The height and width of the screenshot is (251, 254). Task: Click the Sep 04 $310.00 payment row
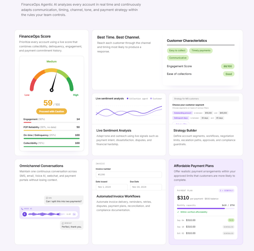(x=206, y=220)
